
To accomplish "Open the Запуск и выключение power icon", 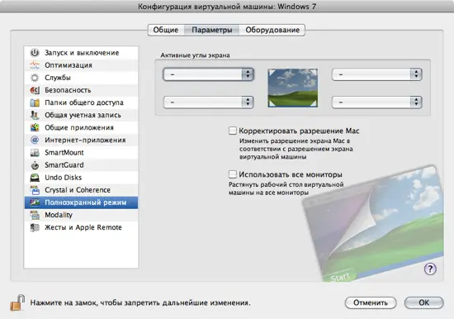I will click(35, 53).
